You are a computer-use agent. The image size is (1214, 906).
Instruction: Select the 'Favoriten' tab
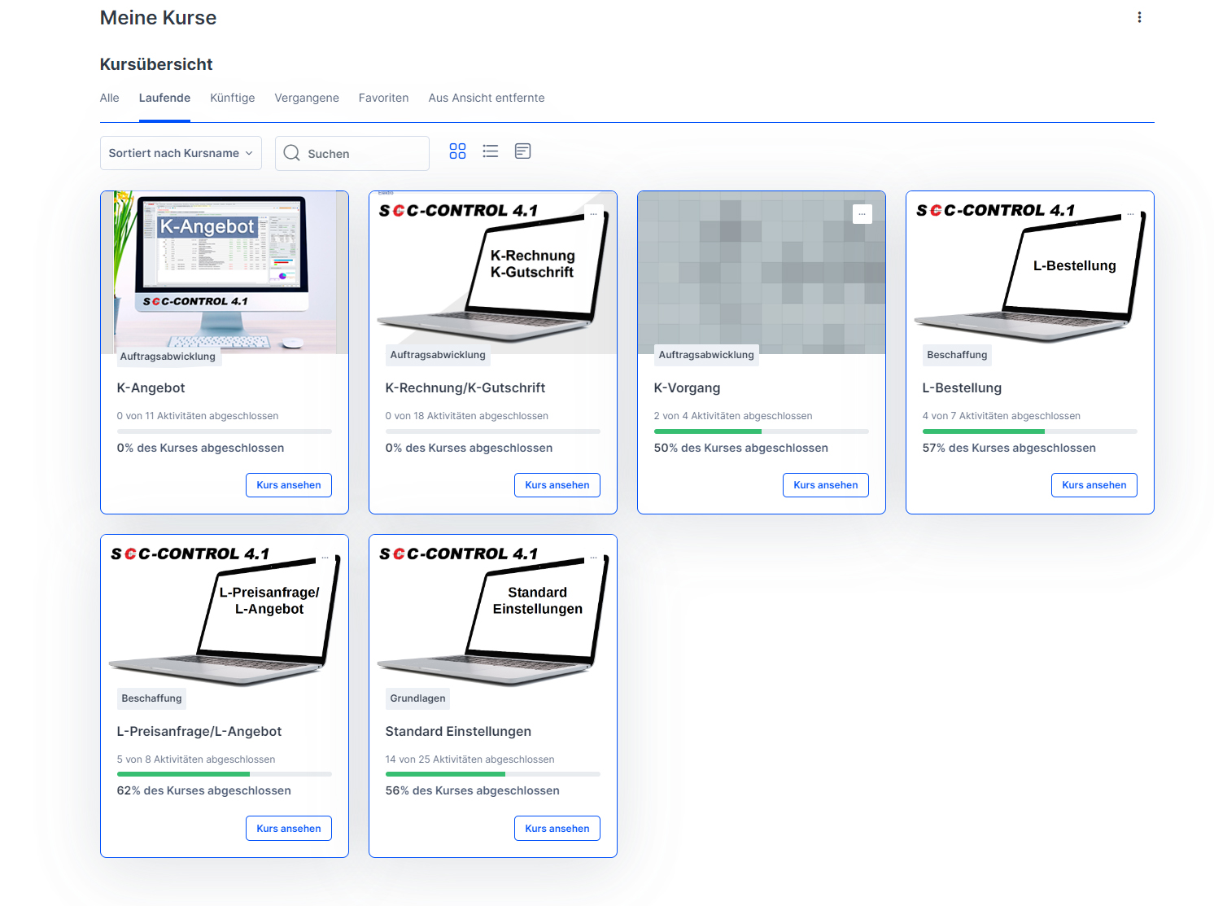tap(383, 98)
